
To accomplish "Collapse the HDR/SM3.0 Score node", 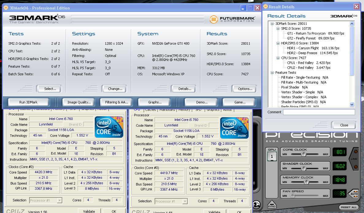I will click(x=278, y=43).
